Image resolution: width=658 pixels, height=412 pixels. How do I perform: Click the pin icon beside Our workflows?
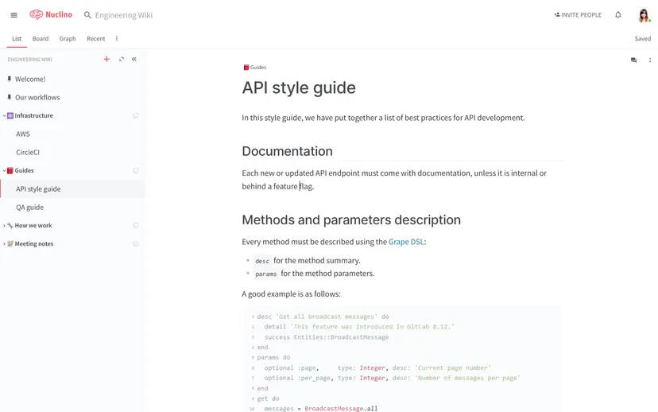click(x=10, y=97)
